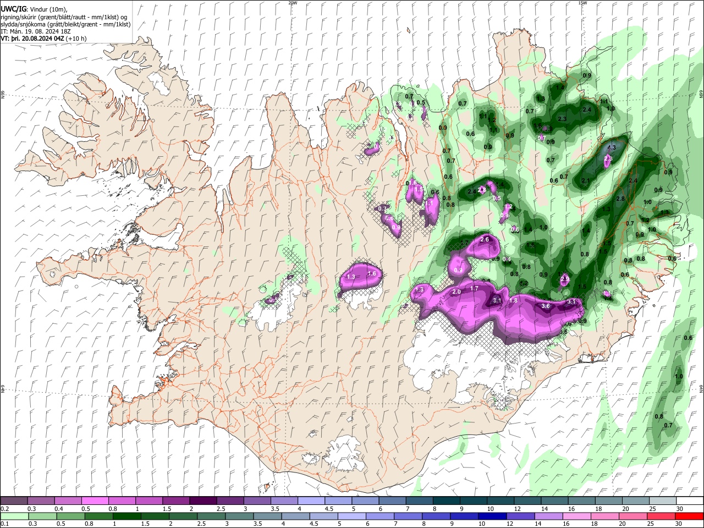Choose the crimson swatch between 25 and 30
This screenshot has width=704, height=528.
click(661, 516)
